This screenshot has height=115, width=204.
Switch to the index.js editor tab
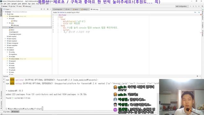coord(85,9)
